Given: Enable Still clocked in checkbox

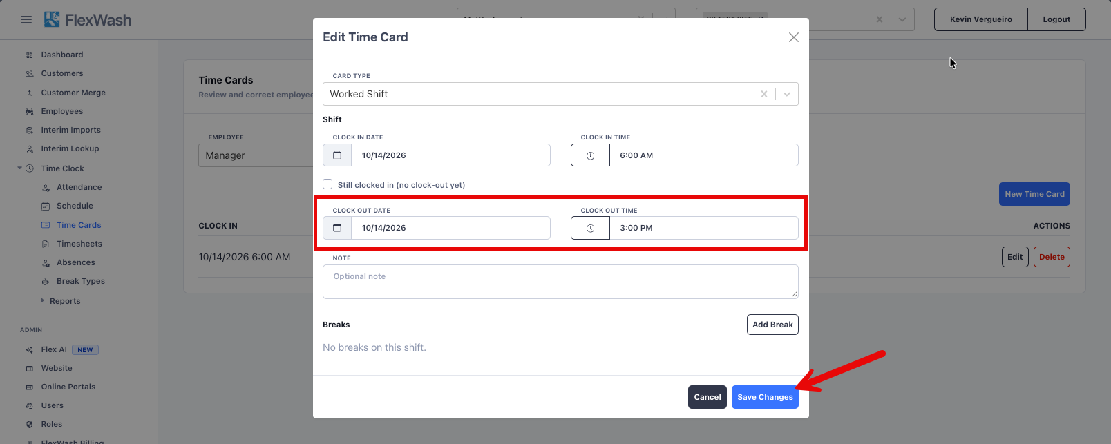Looking at the screenshot, I should click(327, 184).
